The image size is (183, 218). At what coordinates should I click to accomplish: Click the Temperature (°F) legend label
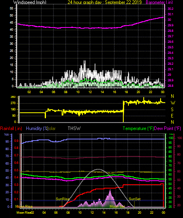pyautogui.click(x=138, y=128)
